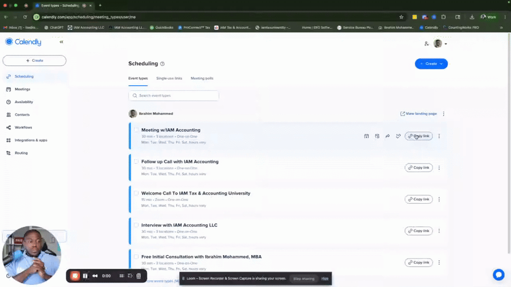
Task: Switch to the Single-use links tab
Action: 169,78
